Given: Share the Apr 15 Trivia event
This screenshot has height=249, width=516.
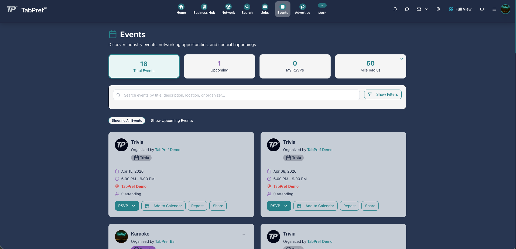Looking at the screenshot, I should point(218,206).
